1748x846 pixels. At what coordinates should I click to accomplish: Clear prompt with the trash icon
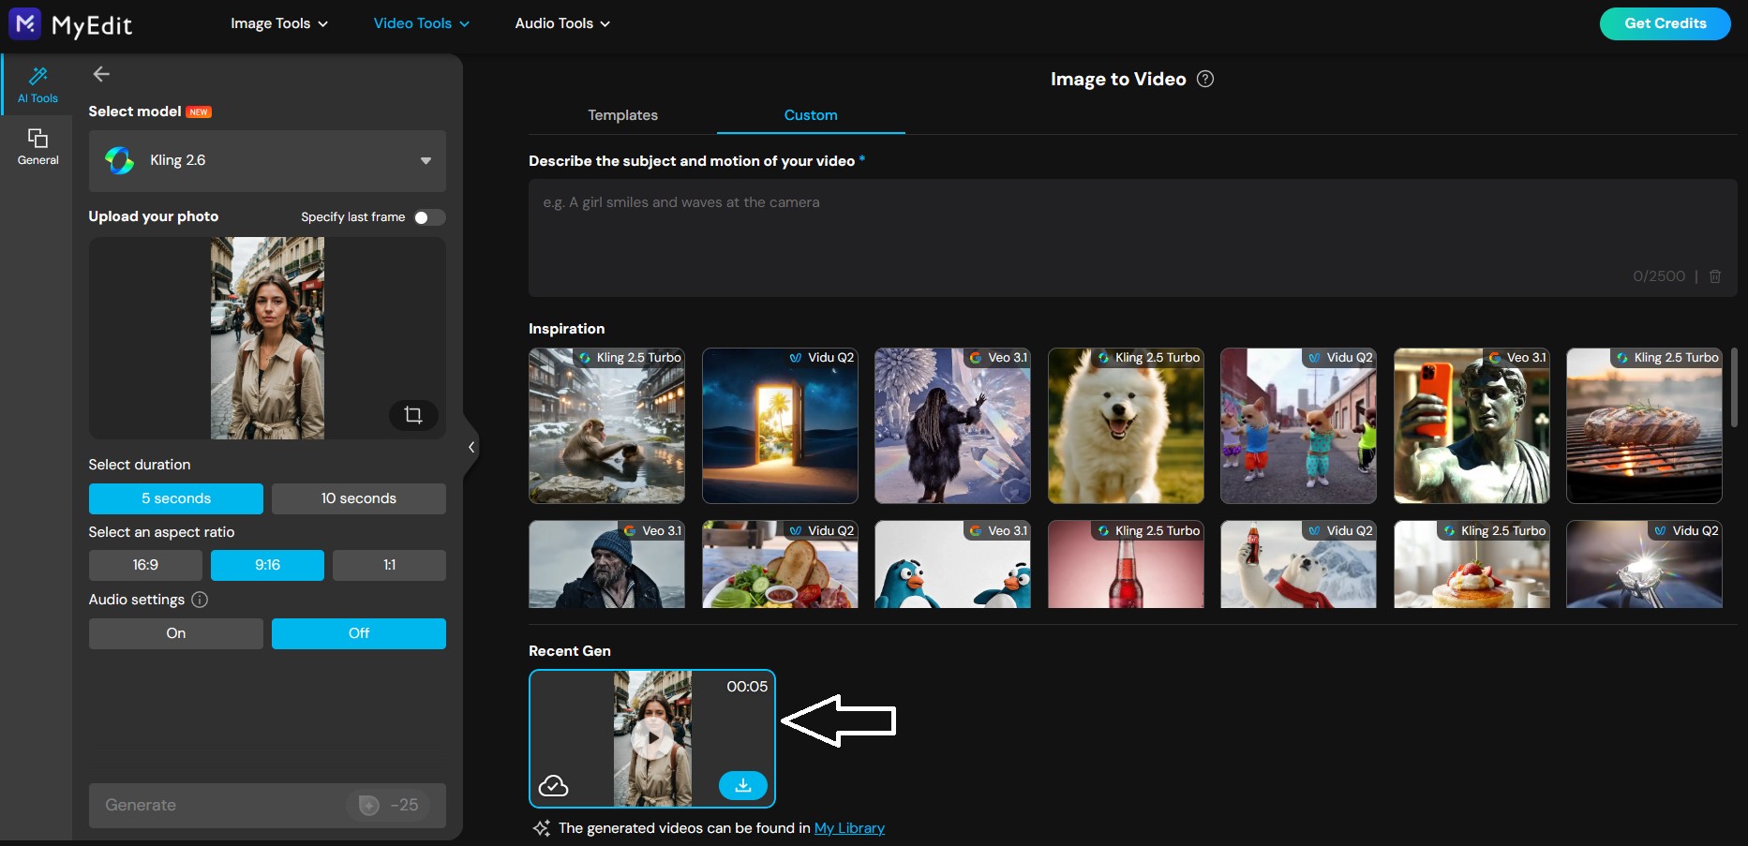tap(1715, 276)
